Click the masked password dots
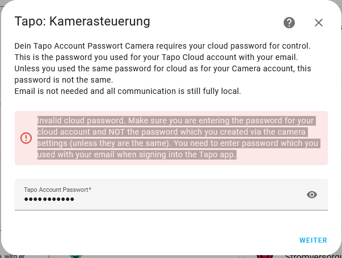The height and width of the screenshot is (258, 342). [49, 199]
